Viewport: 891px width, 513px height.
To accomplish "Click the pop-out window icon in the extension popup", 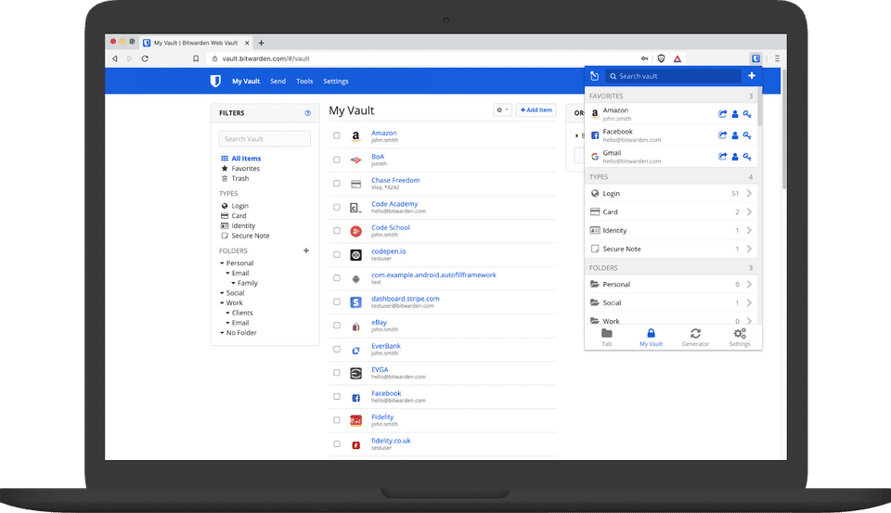I will click(594, 76).
